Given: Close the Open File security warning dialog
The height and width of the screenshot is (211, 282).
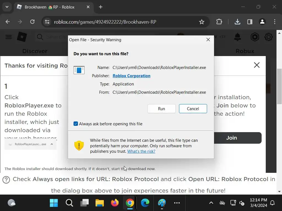Looking at the screenshot, I should 208,40.
